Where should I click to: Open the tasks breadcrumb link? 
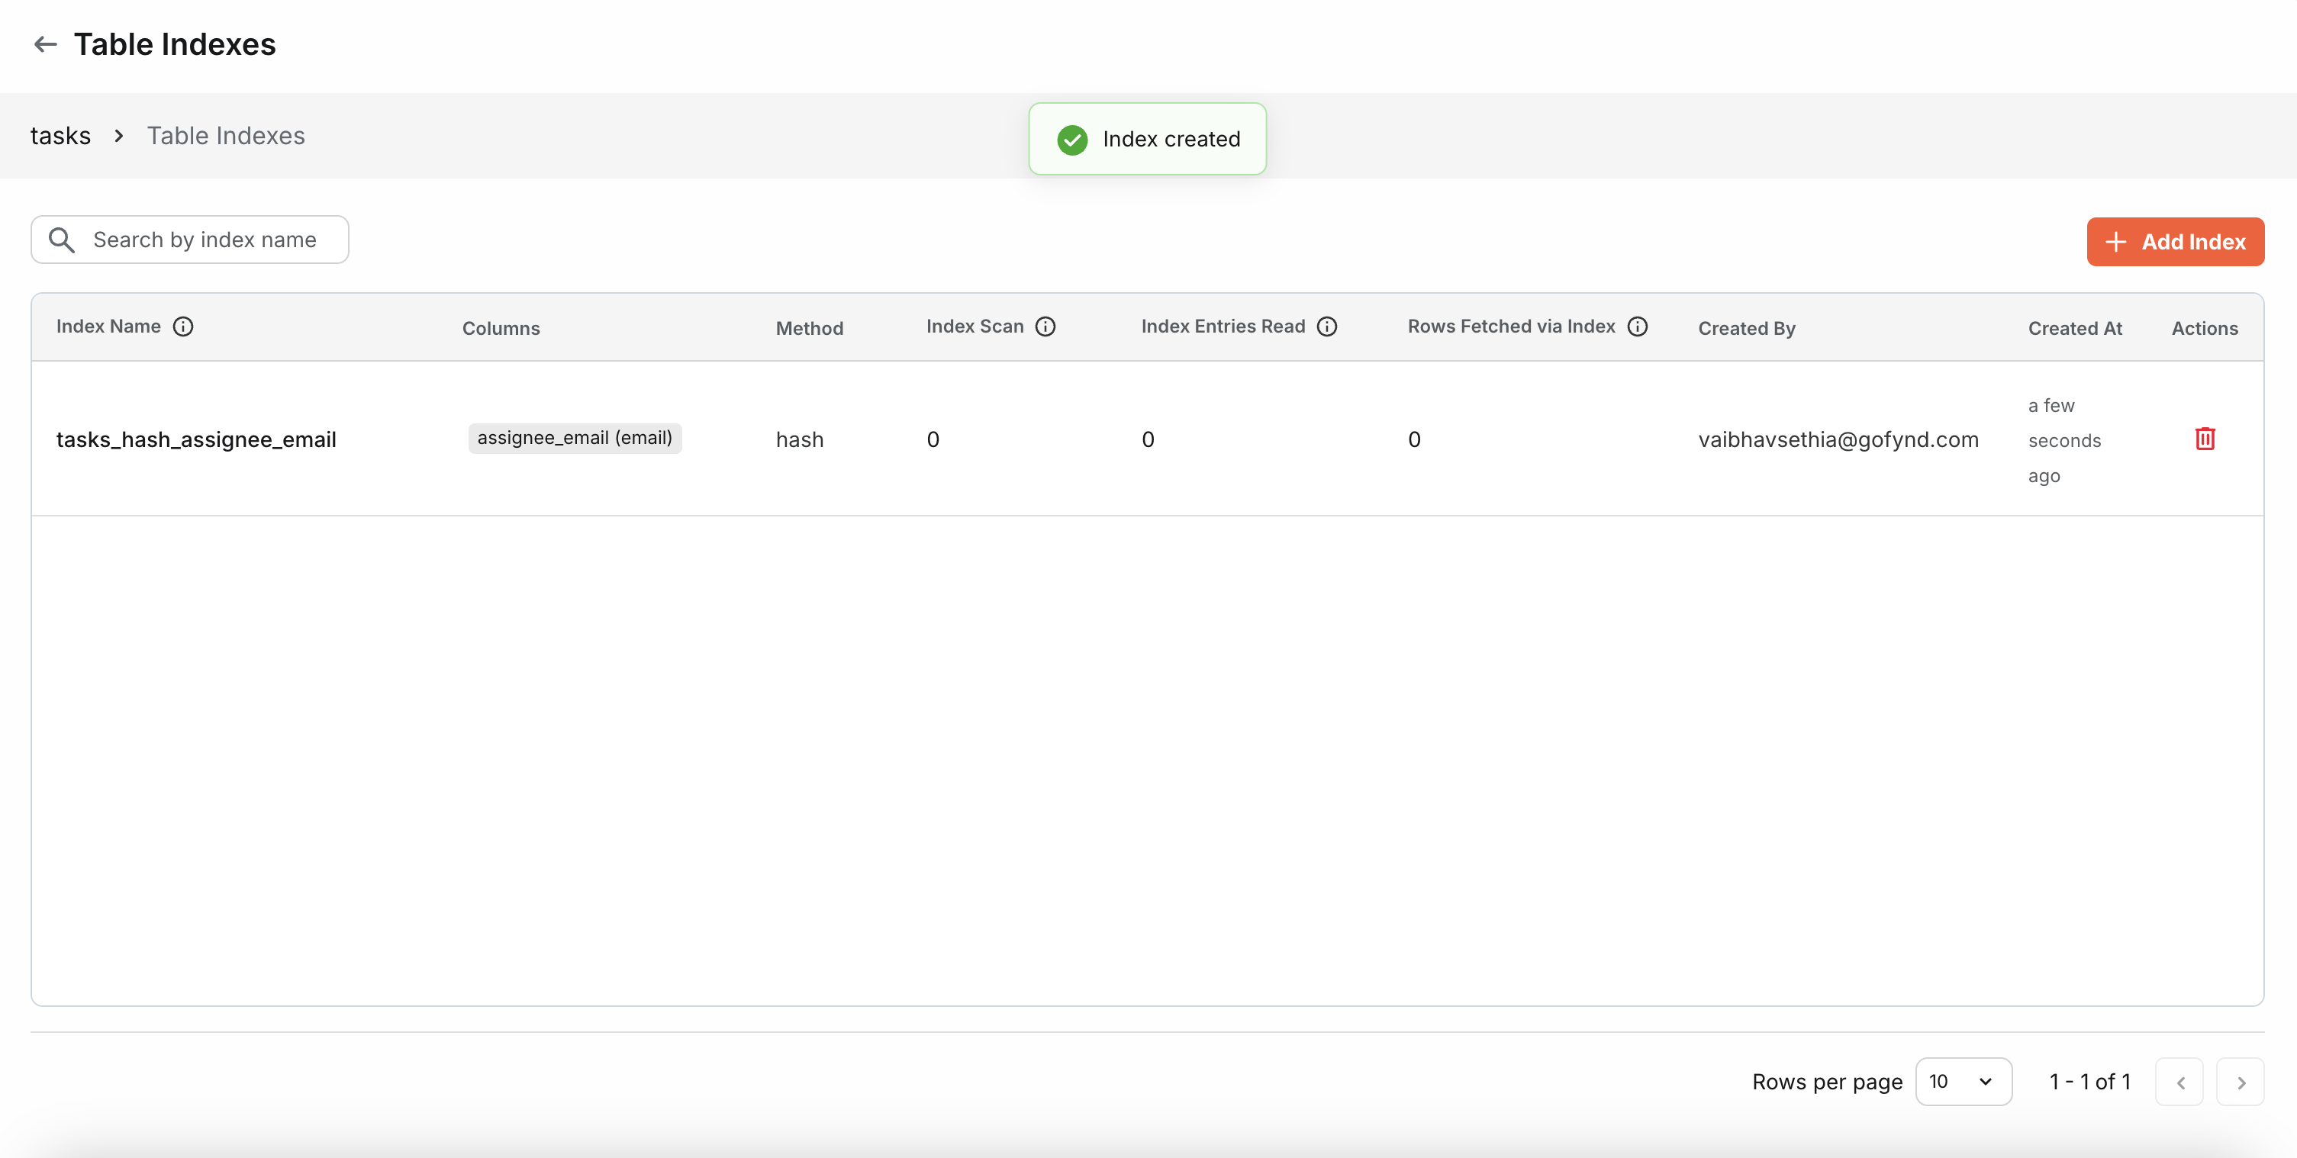click(60, 136)
